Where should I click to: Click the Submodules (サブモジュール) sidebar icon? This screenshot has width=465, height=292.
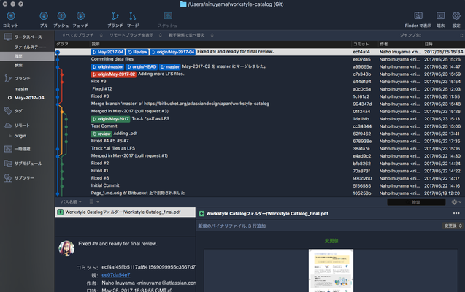click(8, 164)
